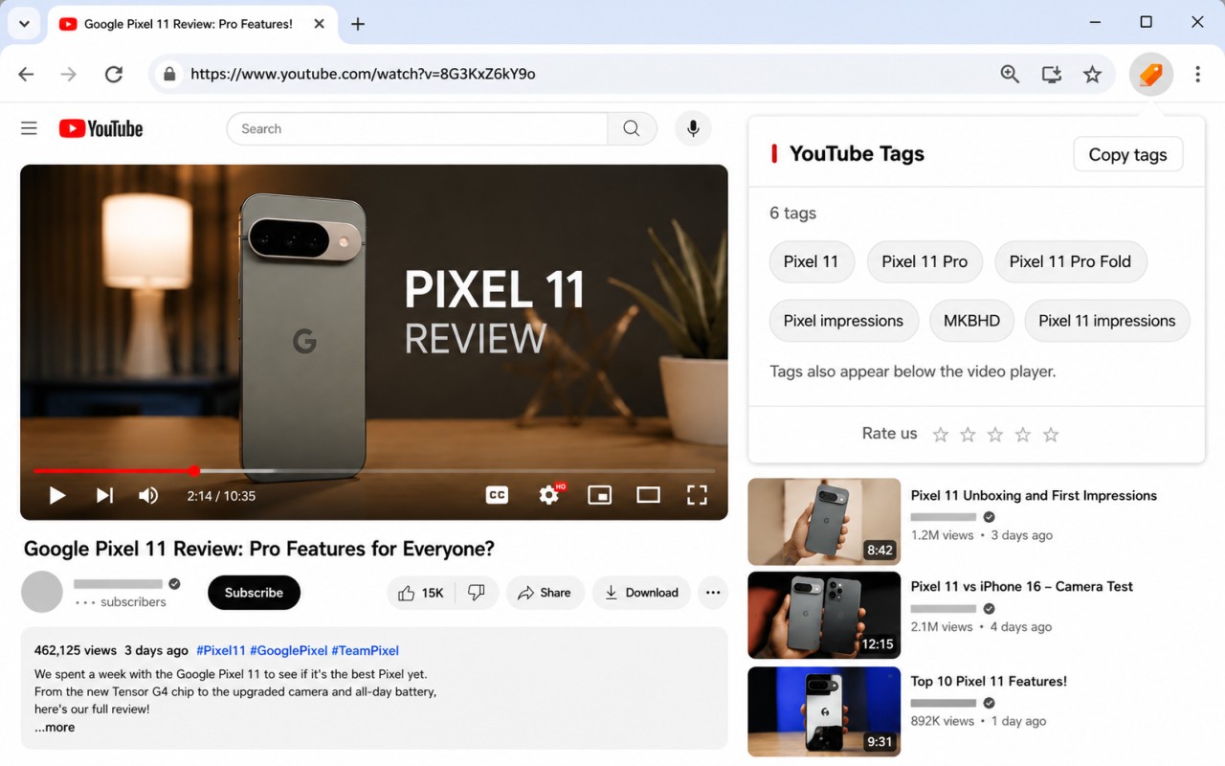Like the video with 15K likes

[421, 593]
